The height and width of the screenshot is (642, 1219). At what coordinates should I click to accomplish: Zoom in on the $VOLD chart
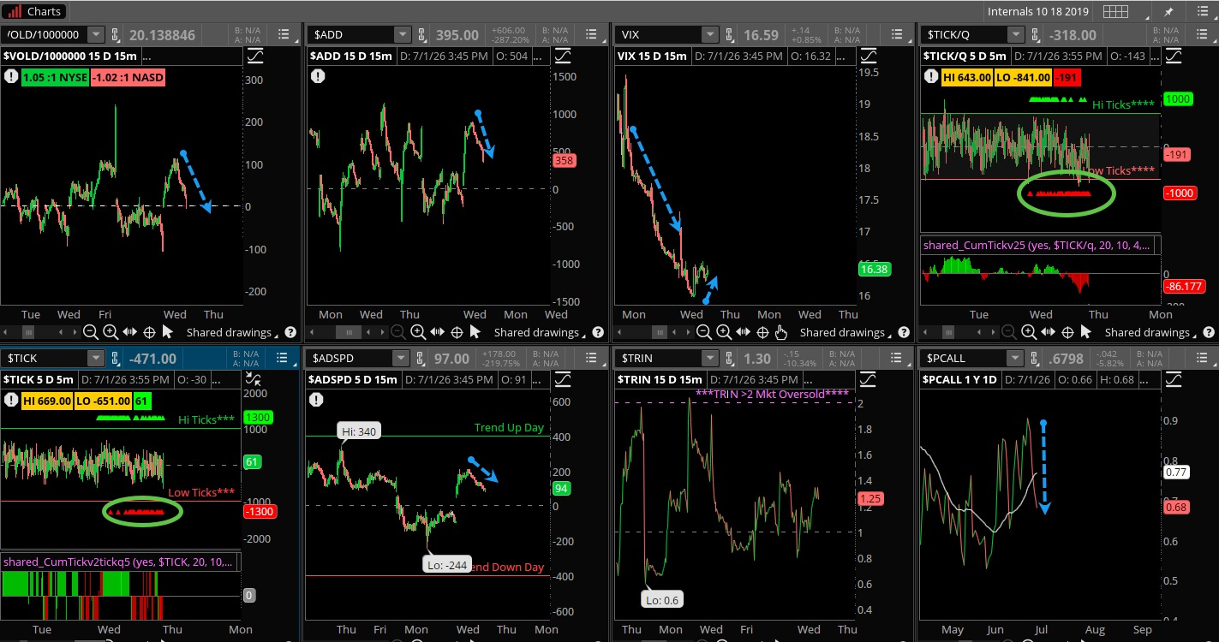pyautogui.click(x=111, y=332)
